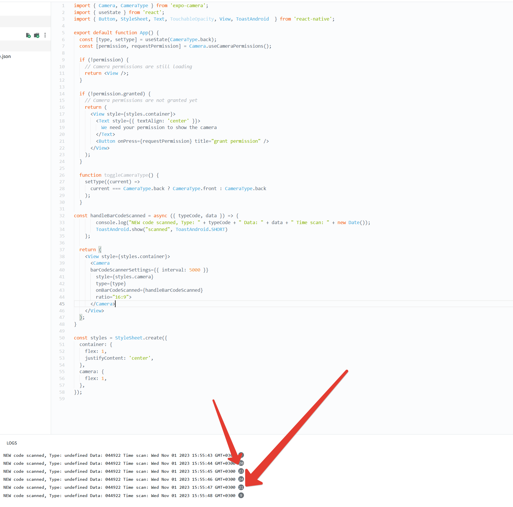Click the 'grant permission' button title text

click(236, 141)
